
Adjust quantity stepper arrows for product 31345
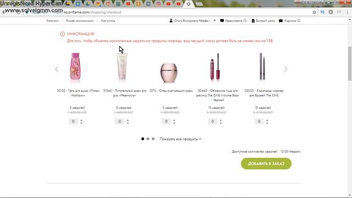tap(128, 122)
